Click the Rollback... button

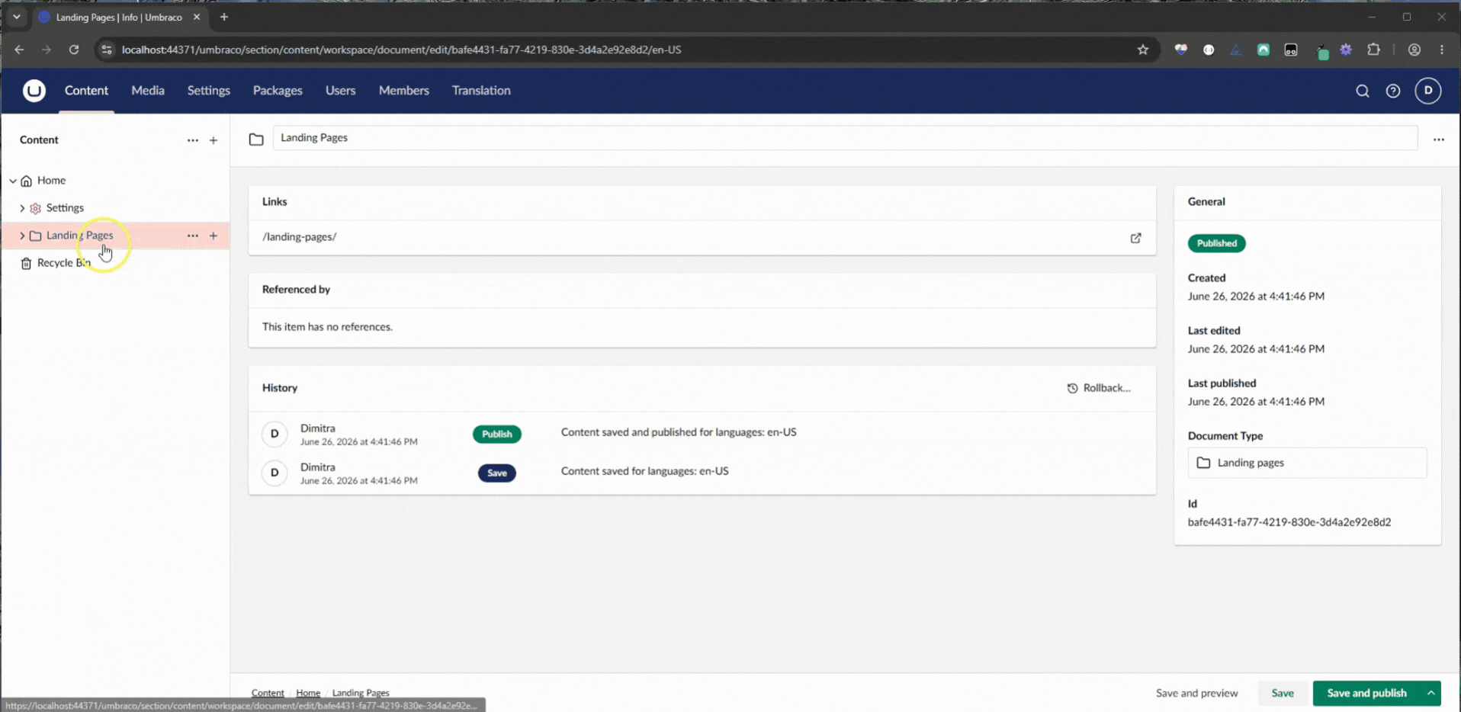click(x=1099, y=388)
